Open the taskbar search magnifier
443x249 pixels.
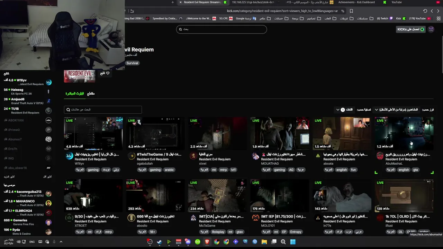283,242
